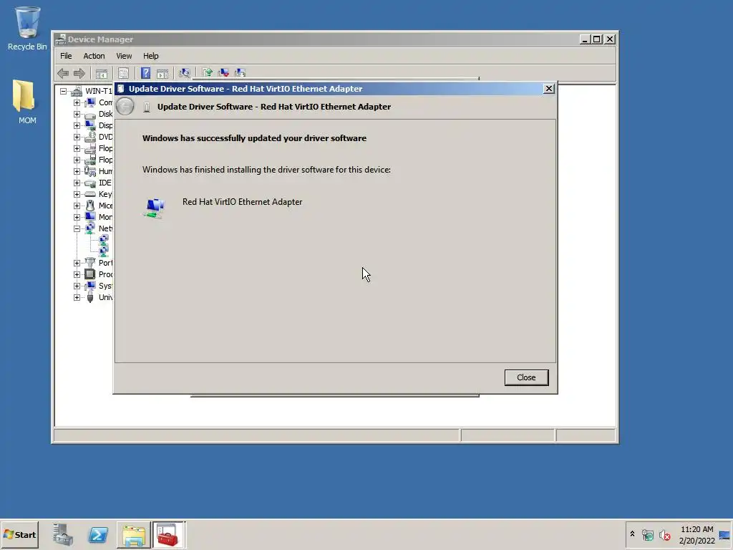This screenshot has height=550, width=733.
Task: Expand the IDE controllers category
Action: [77, 183]
